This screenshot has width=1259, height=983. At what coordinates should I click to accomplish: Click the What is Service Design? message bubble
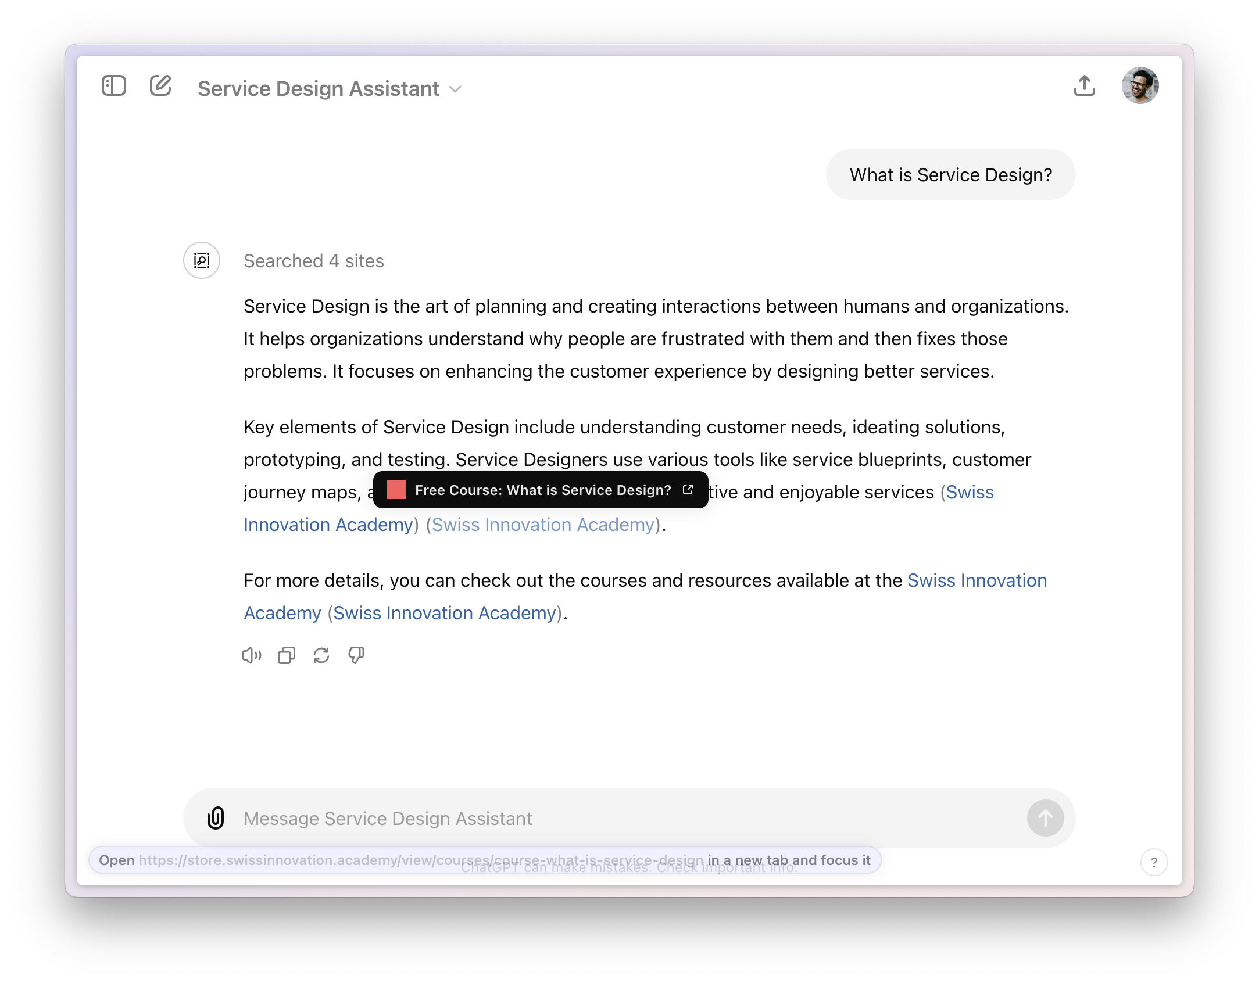(950, 175)
